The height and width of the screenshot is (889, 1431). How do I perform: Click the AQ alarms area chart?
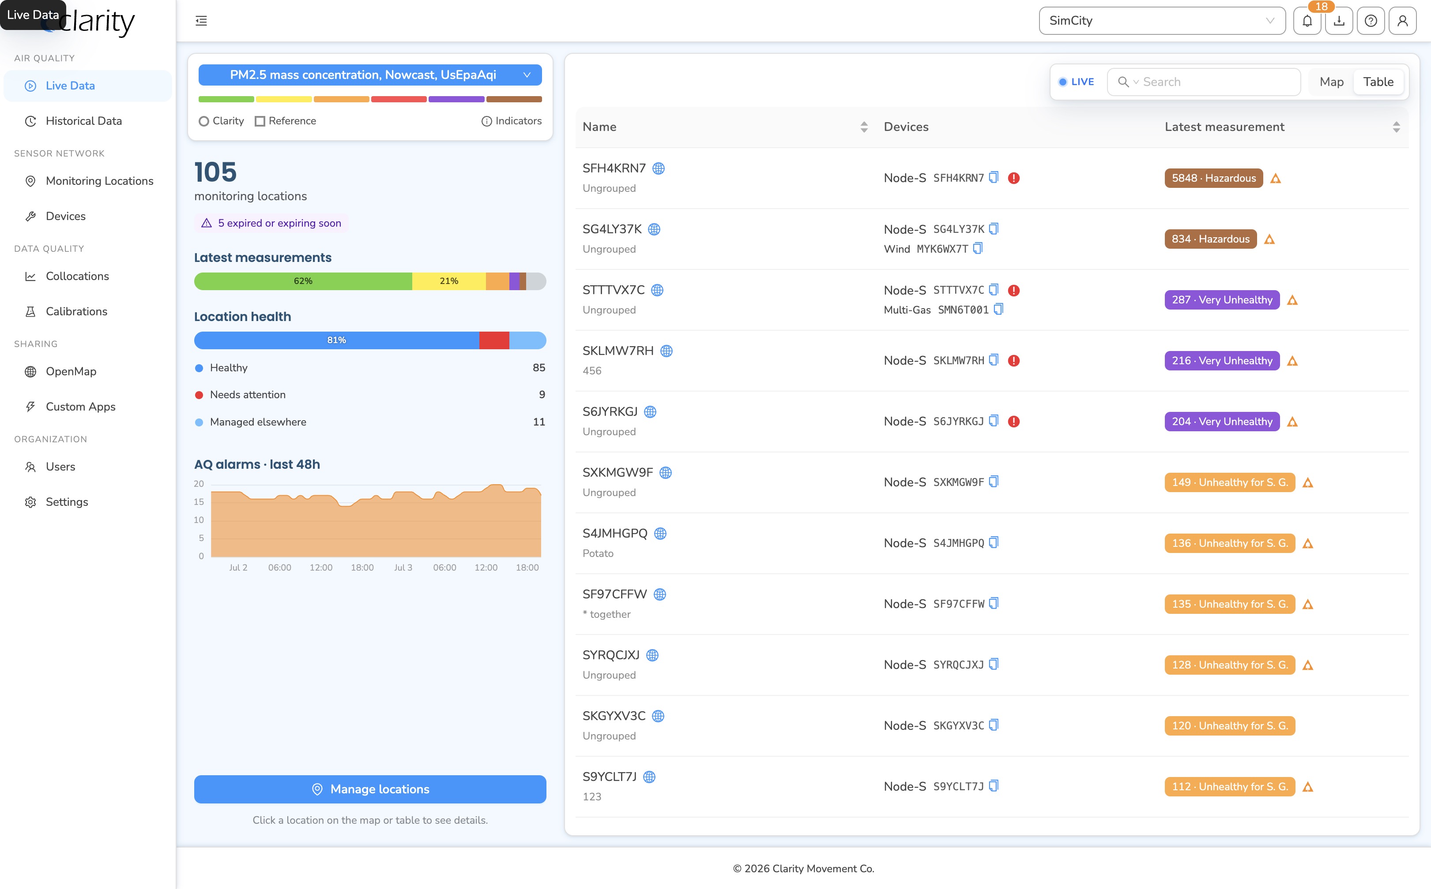(x=376, y=520)
